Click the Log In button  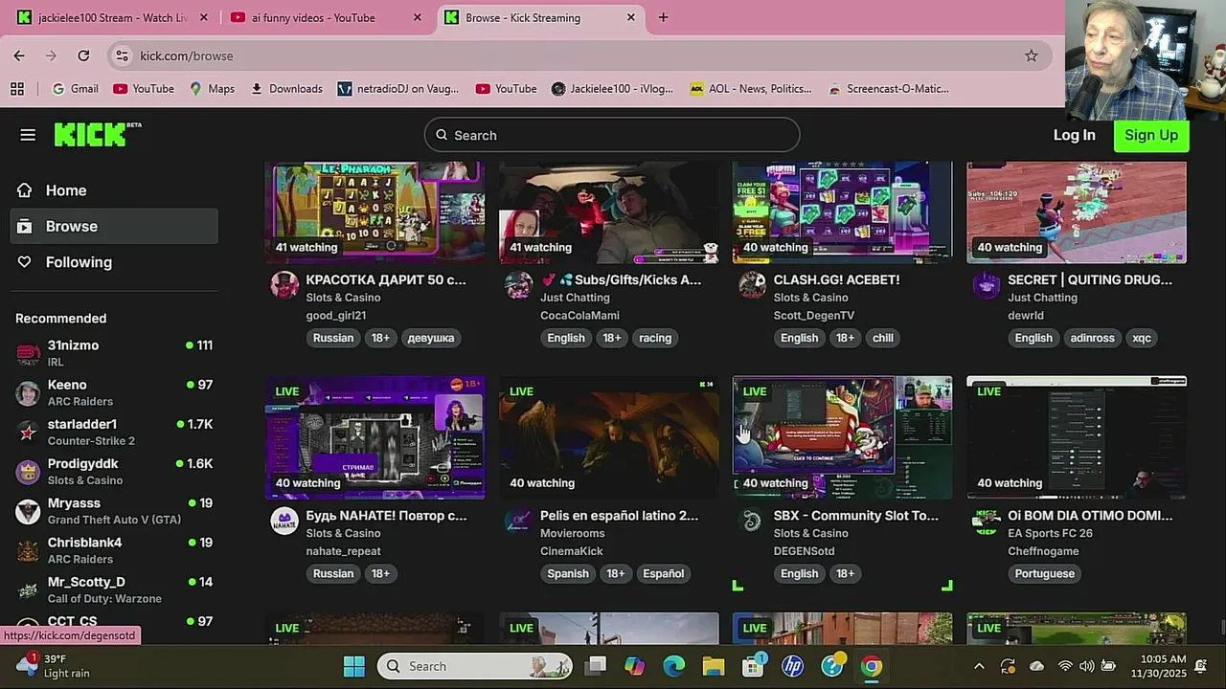[x=1074, y=135]
